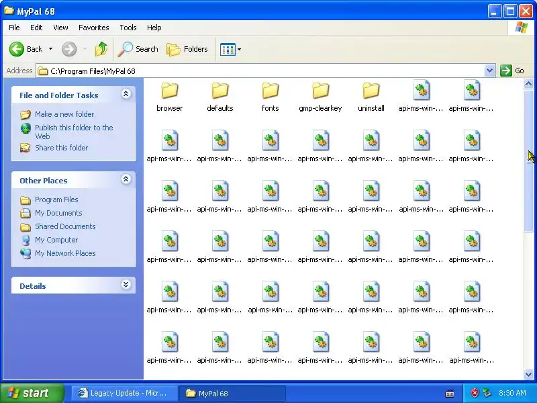
Task: Click the MyPal 68 taskbar button
Action: pos(232,393)
